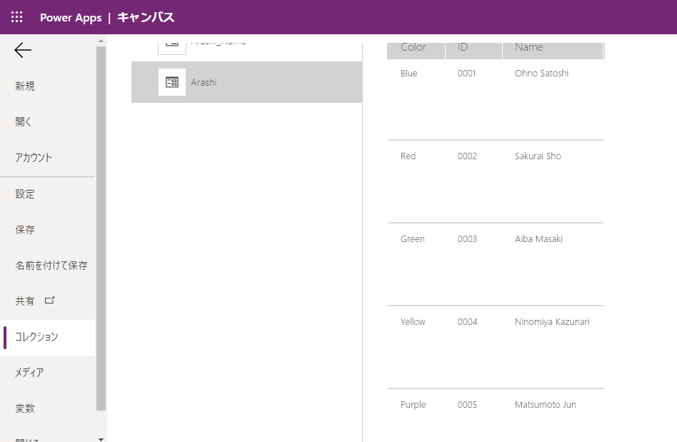
Task: Select the Arashi collection row
Action: 246,82
